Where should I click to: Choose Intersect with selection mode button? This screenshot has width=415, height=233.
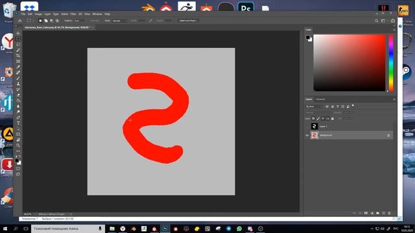point(58,21)
